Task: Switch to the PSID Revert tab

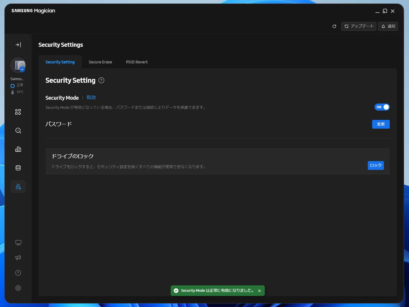Action: [137, 62]
